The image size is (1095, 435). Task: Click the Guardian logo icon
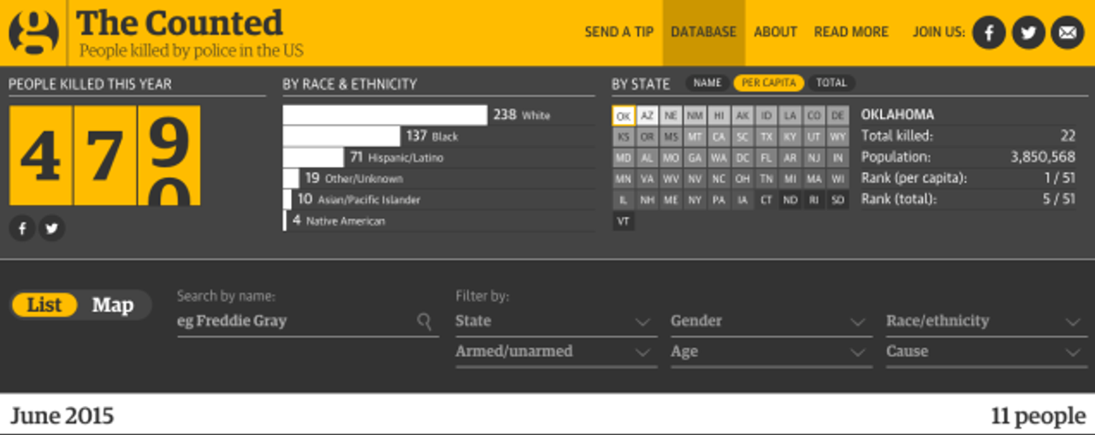coord(34,32)
